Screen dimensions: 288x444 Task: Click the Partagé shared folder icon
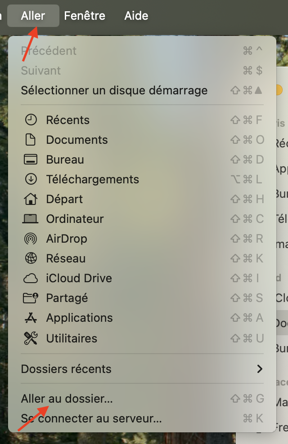point(31,298)
